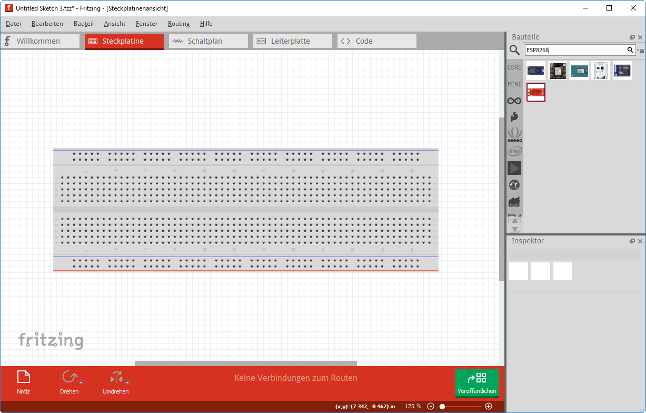Click the zoom in plus icon
The width and height of the screenshot is (646, 413).
489,406
